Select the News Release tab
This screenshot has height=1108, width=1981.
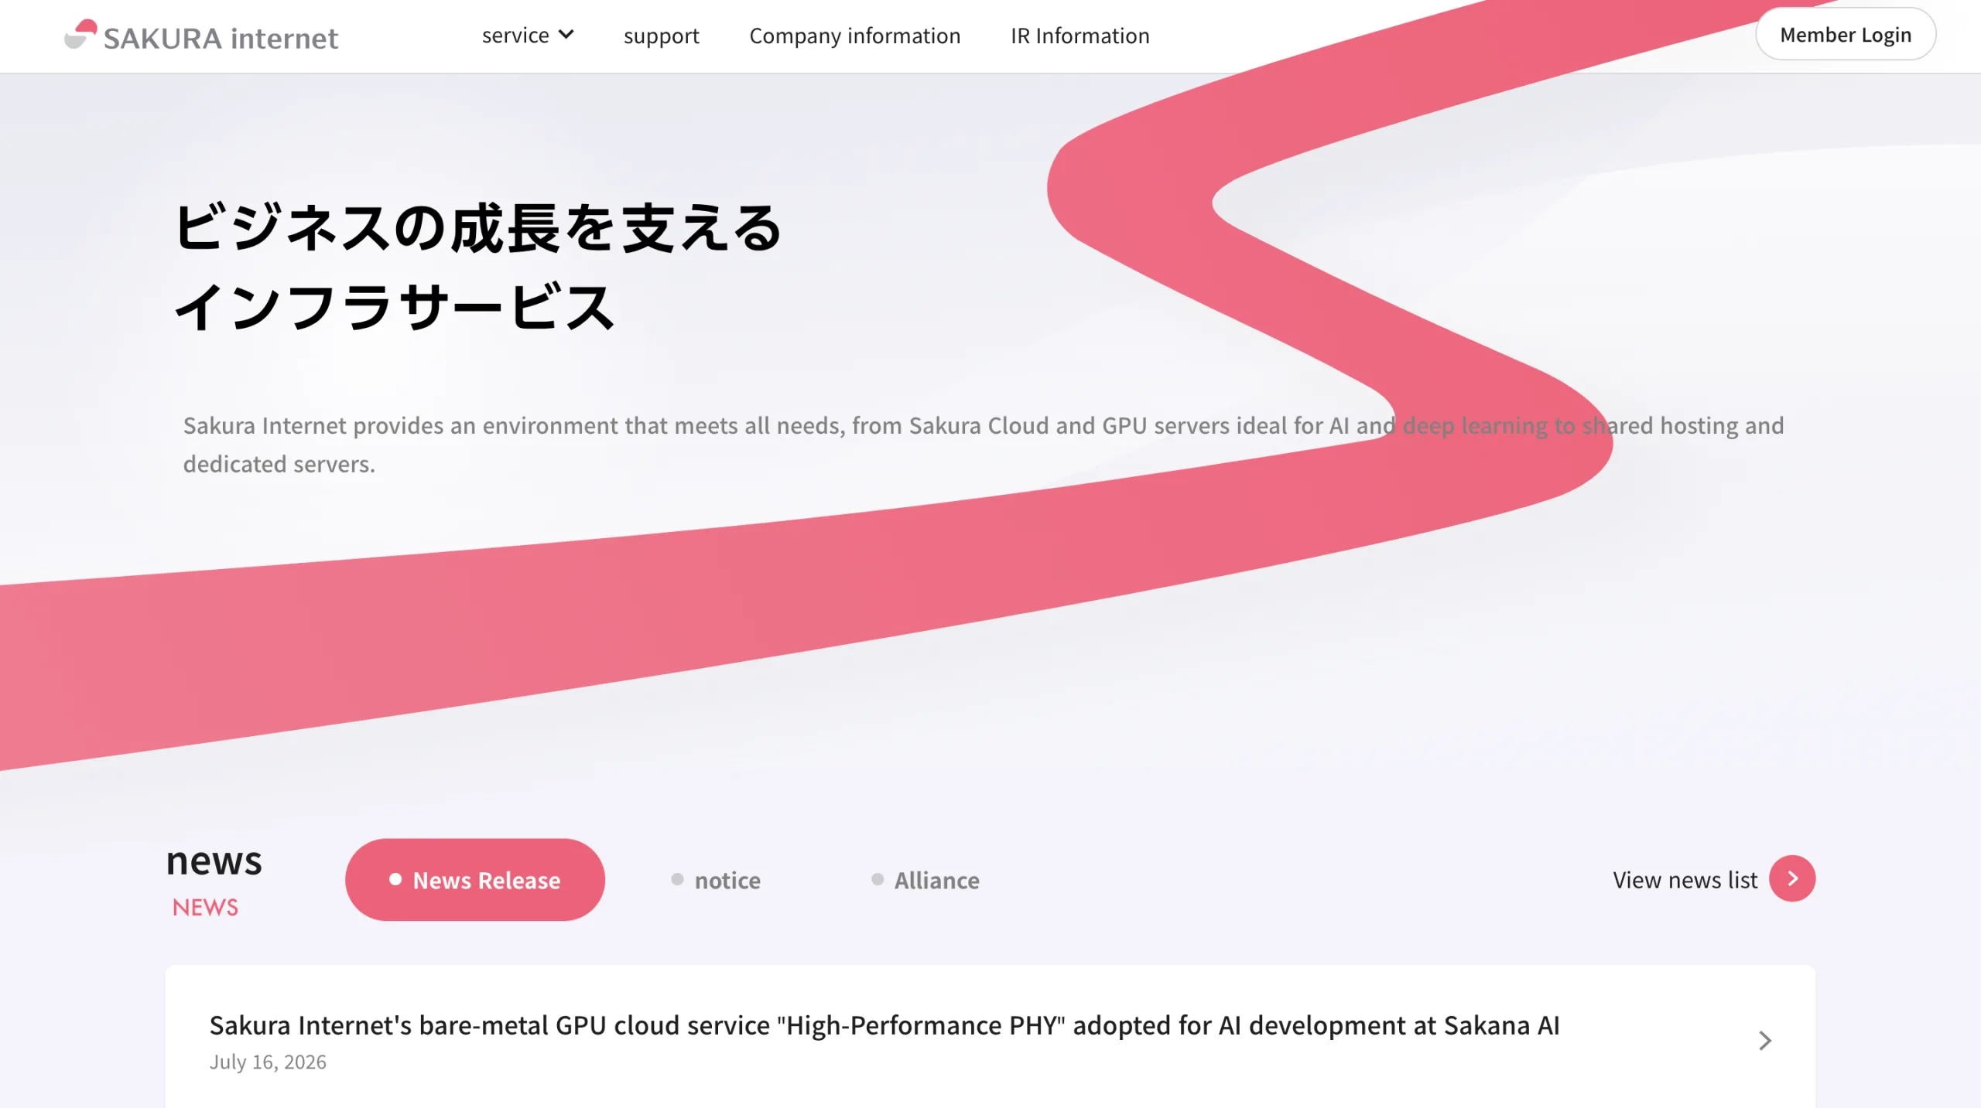(x=474, y=880)
